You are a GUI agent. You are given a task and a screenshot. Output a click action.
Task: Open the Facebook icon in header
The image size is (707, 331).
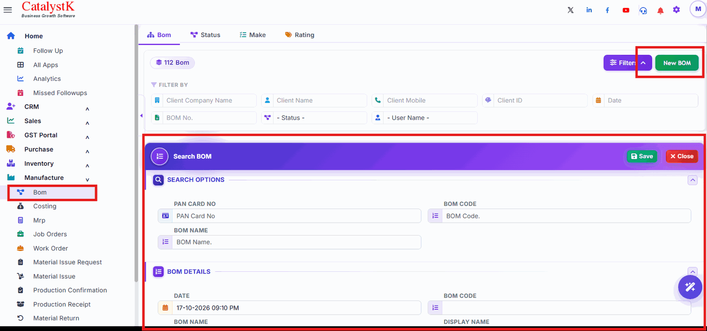pos(607,10)
